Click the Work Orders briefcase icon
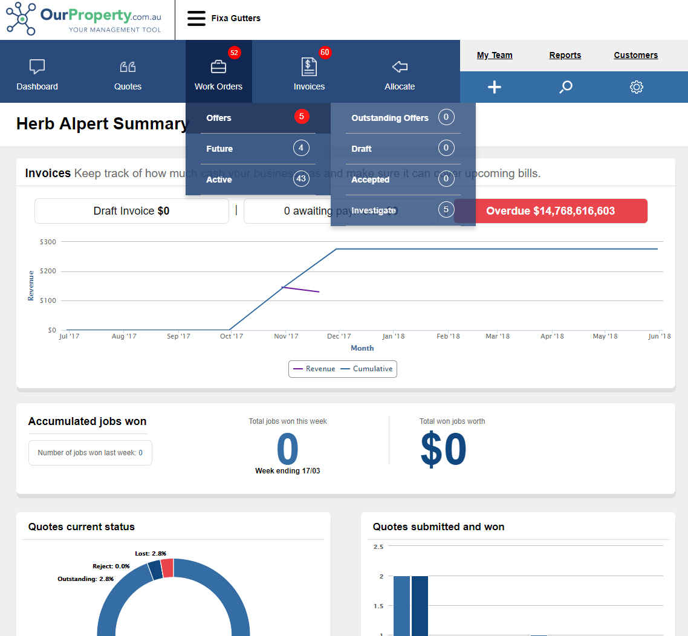Image resolution: width=688 pixels, height=636 pixels. click(218, 67)
